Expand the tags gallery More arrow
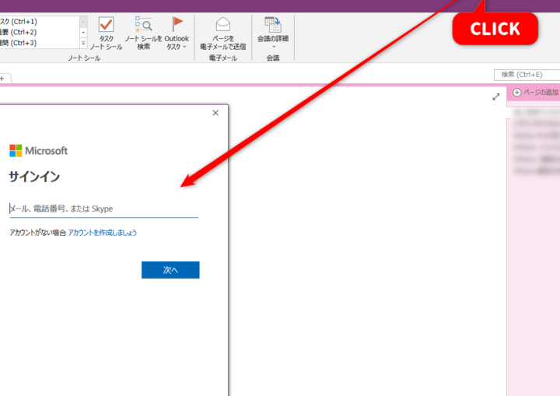The width and height of the screenshot is (560, 396). pyautogui.click(x=83, y=44)
